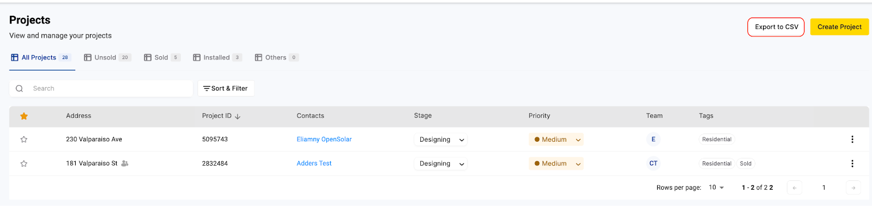Click the CT team avatar
The width and height of the screenshot is (872, 206).
click(x=653, y=163)
